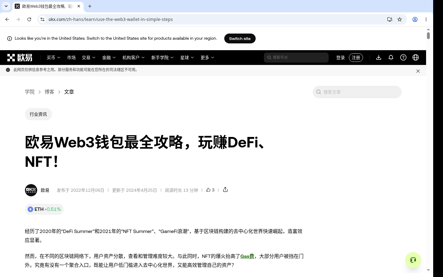Expand the 机构客户 dropdown menu
Screen dimensions: 443x277
(134, 58)
